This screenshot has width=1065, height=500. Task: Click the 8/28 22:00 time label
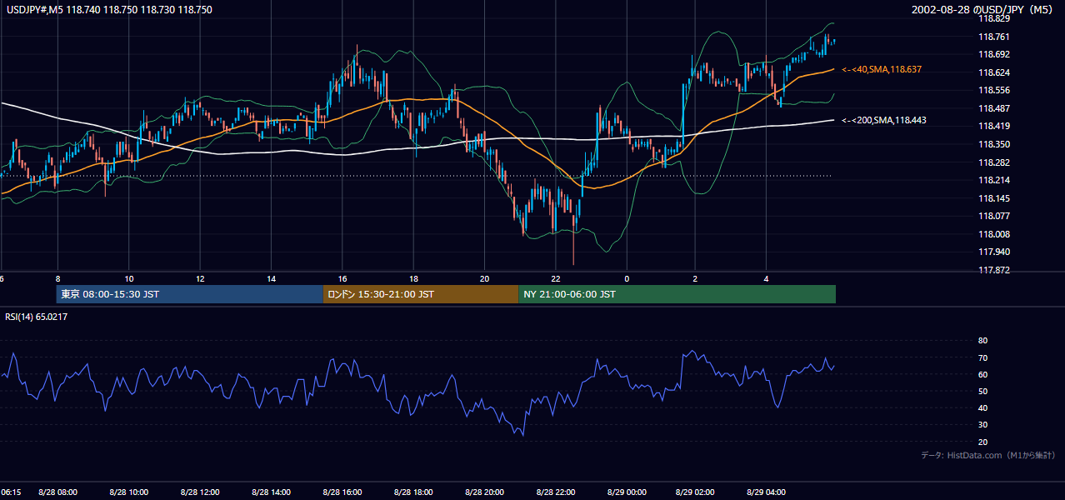tap(556, 492)
